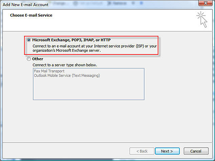215x161 pixels.
Task: Go back using the < Back button
Action: (x=142, y=151)
